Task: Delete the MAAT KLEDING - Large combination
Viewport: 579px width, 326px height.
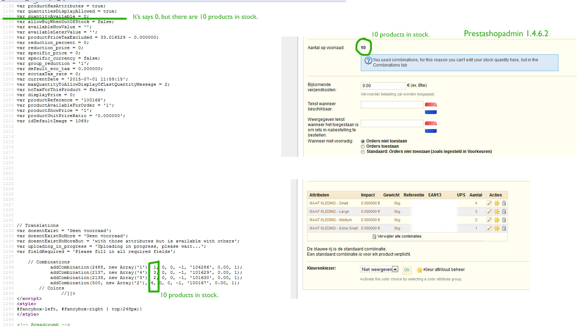Action: click(504, 211)
